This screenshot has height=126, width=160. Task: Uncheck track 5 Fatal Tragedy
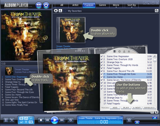[102, 68]
